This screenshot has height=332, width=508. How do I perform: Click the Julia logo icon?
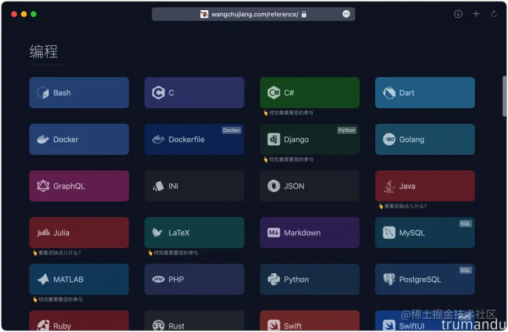click(43, 233)
